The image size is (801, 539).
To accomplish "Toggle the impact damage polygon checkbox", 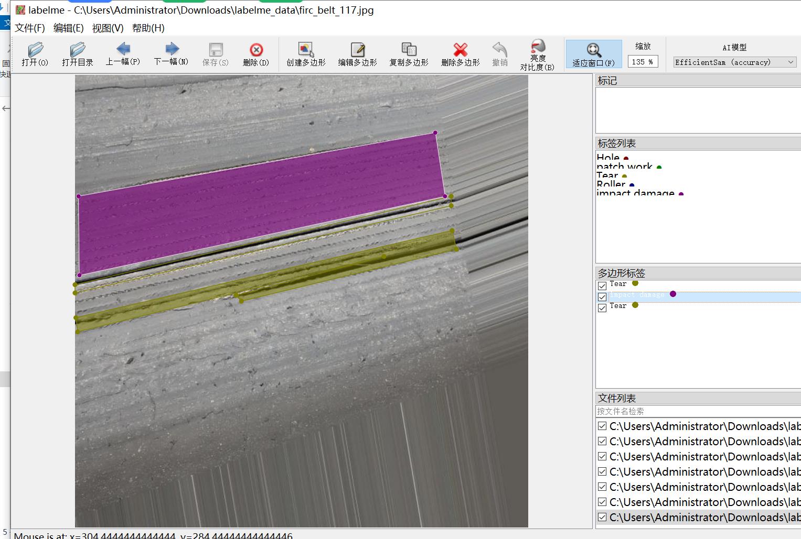I will pos(602,297).
